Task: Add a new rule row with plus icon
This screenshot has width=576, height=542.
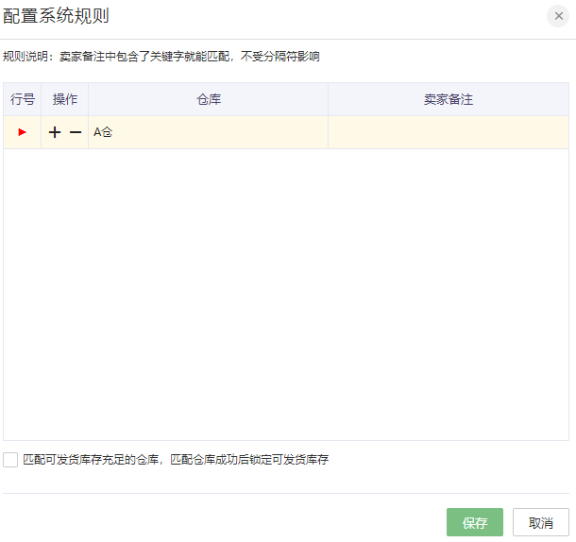Action: point(55,132)
